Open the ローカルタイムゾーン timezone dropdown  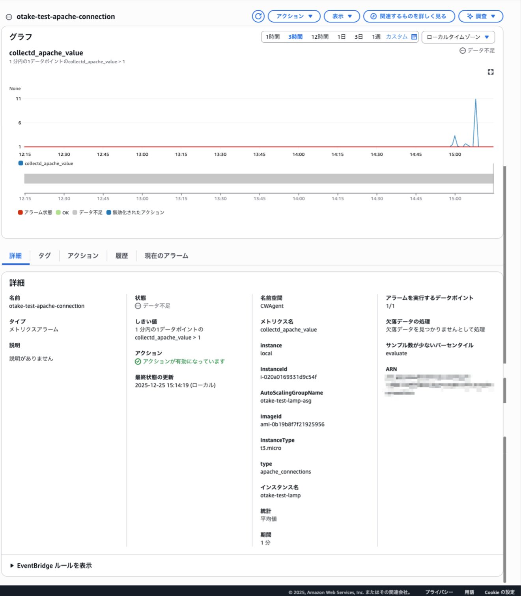(458, 37)
